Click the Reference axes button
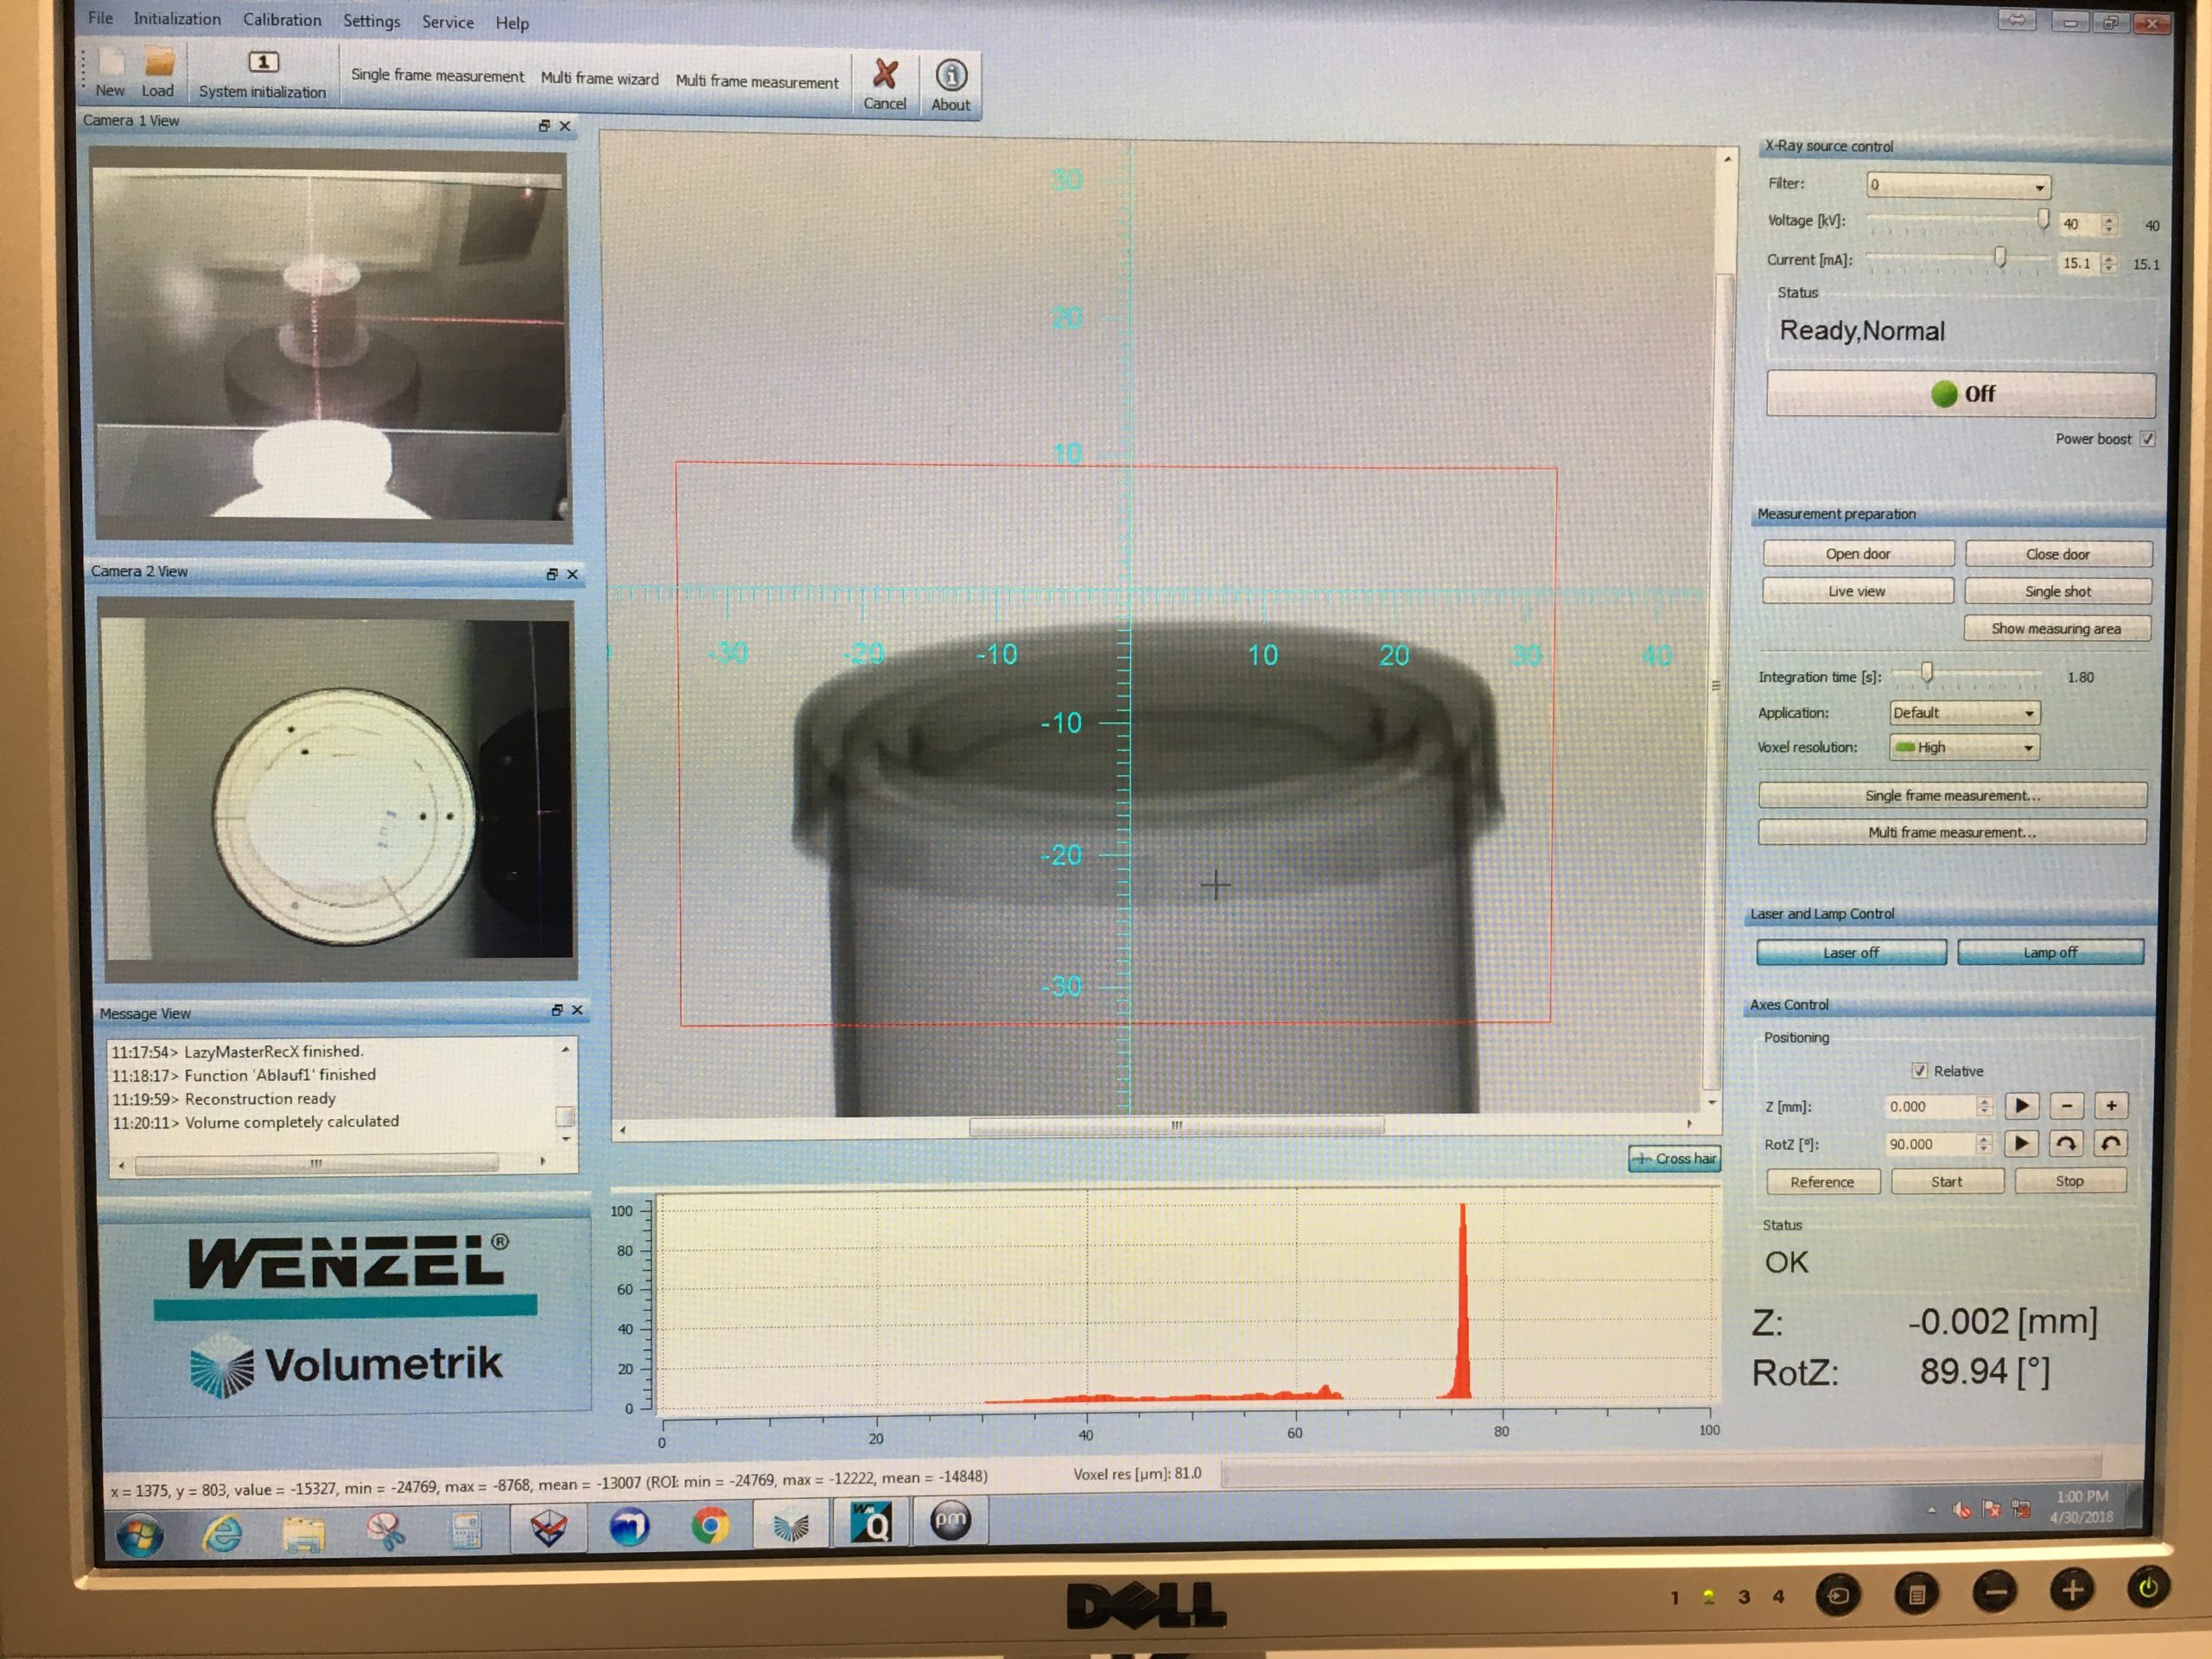The image size is (2212, 1659). (x=1822, y=1181)
